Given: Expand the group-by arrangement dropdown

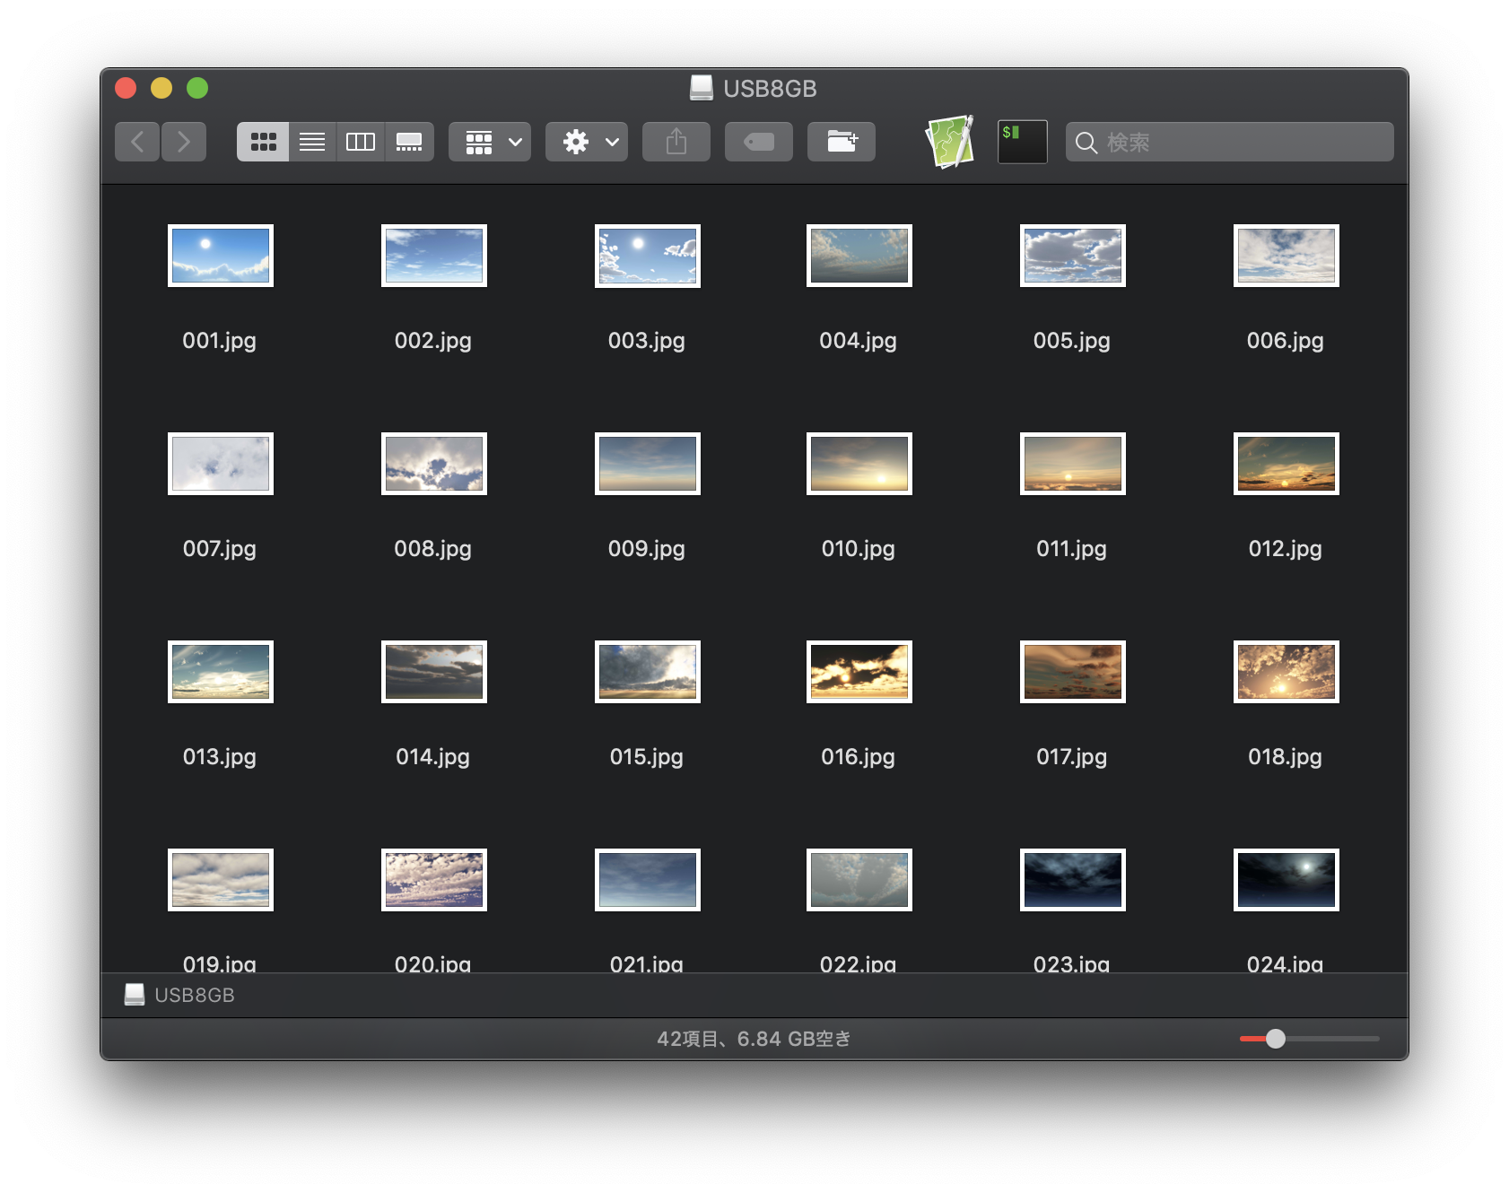Looking at the screenshot, I should [490, 142].
